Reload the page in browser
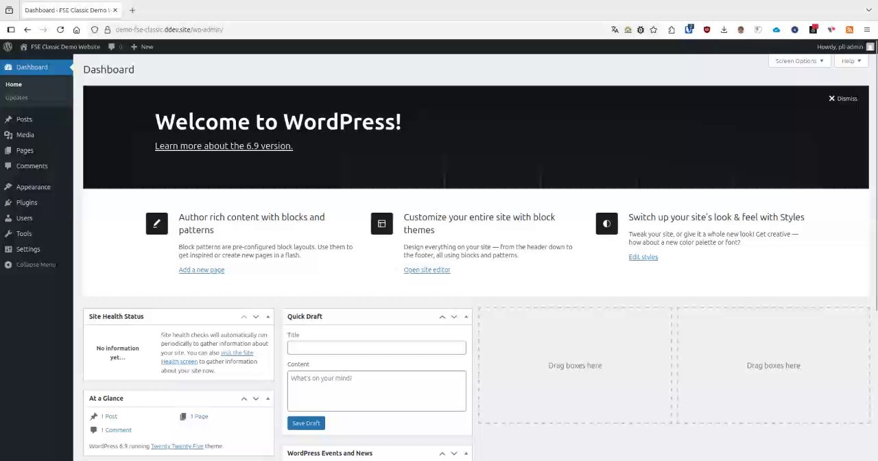 pos(60,29)
